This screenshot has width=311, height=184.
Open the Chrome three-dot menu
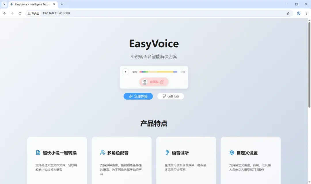click(x=306, y=13)
